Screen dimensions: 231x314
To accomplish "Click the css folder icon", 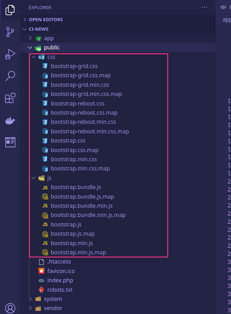I will point(41,57).
